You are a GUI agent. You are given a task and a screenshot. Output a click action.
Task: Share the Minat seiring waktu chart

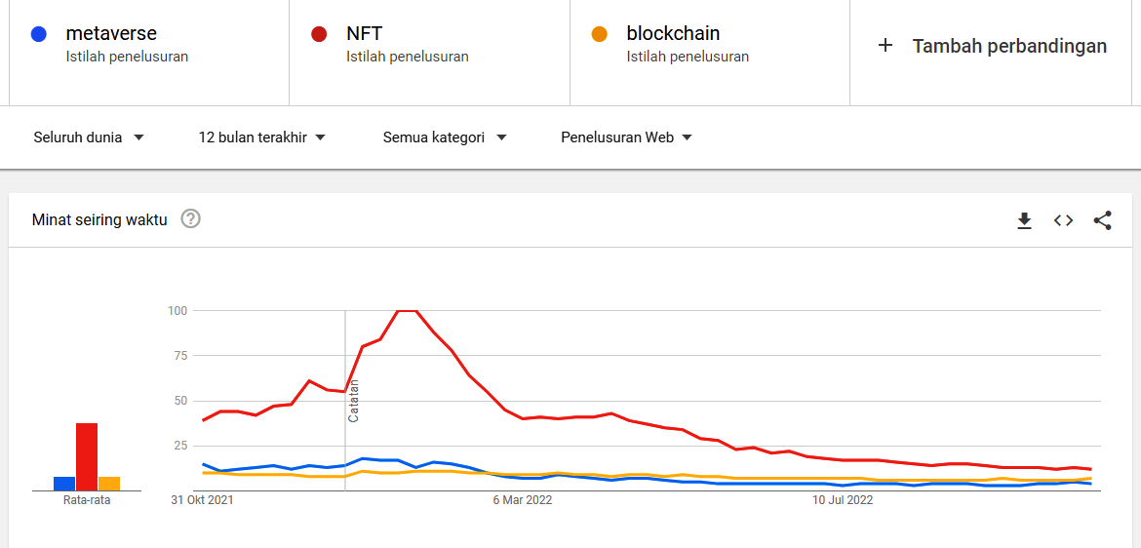[1102, 220]
